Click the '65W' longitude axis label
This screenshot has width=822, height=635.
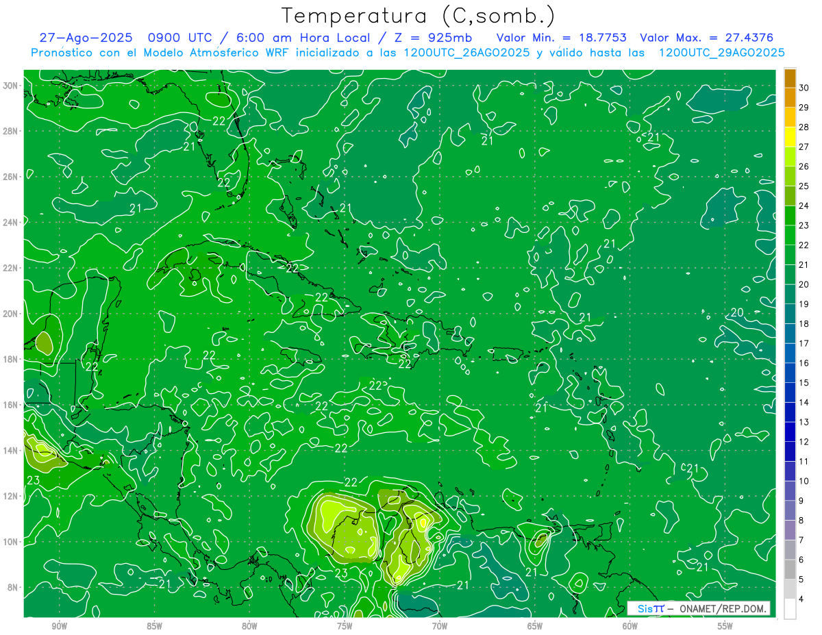tap(535, 625)
